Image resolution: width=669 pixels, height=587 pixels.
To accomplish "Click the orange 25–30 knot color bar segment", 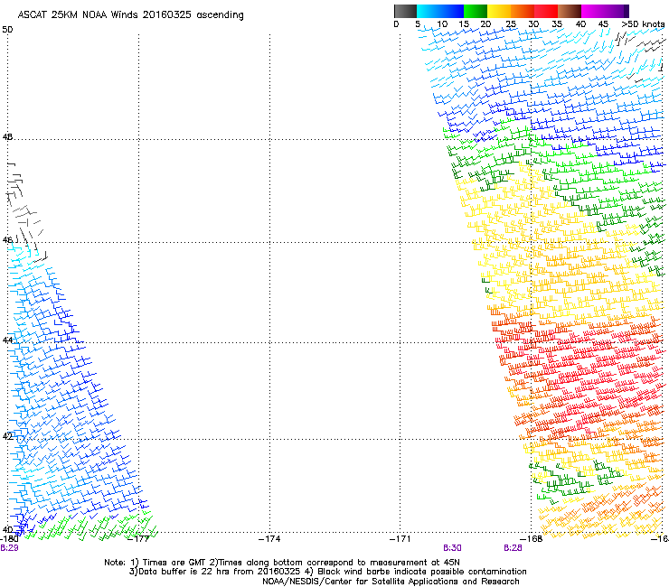I will (523, 11).
